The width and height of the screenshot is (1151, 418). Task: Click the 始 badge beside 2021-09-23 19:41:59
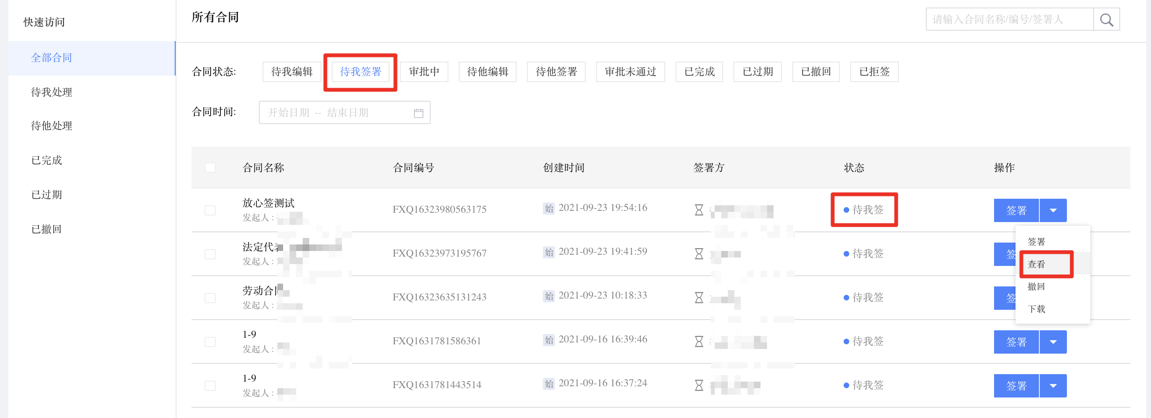549,252
